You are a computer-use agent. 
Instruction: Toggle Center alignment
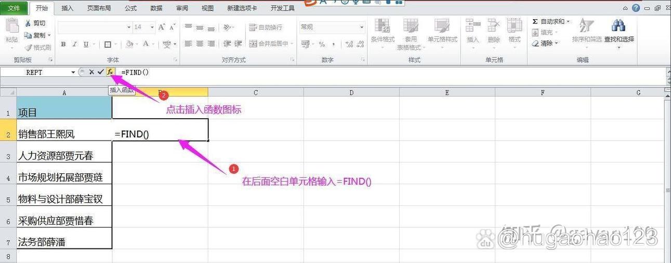(200, 44)
